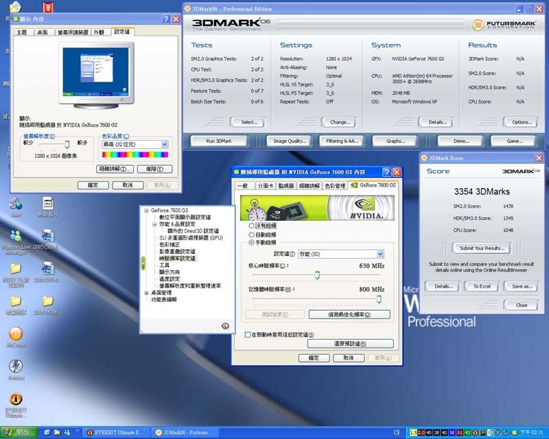Select 溫度設定 in the NVIDIA tree
This screenshot has width=549, height=439.
[x=169, y=279]
